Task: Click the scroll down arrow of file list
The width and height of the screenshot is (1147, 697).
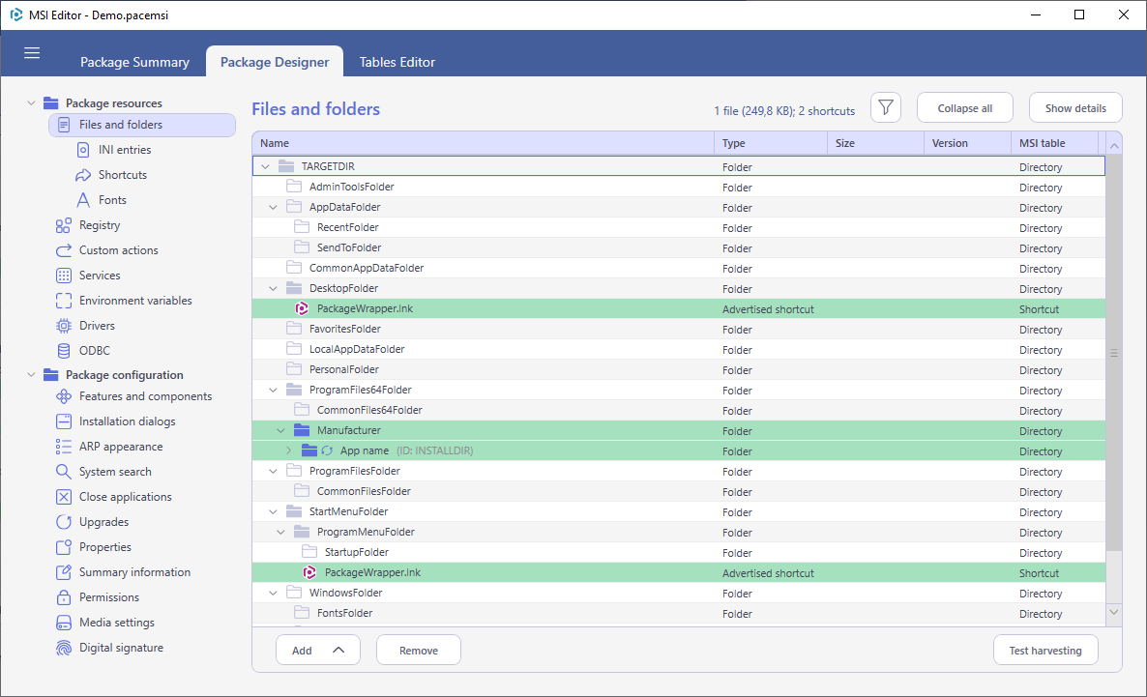Action: pyautogui.click(x=1114, y=612)
